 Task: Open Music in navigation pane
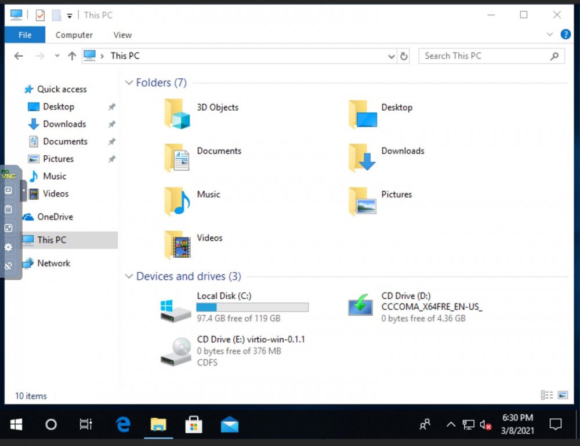click(x=48, y=176)
